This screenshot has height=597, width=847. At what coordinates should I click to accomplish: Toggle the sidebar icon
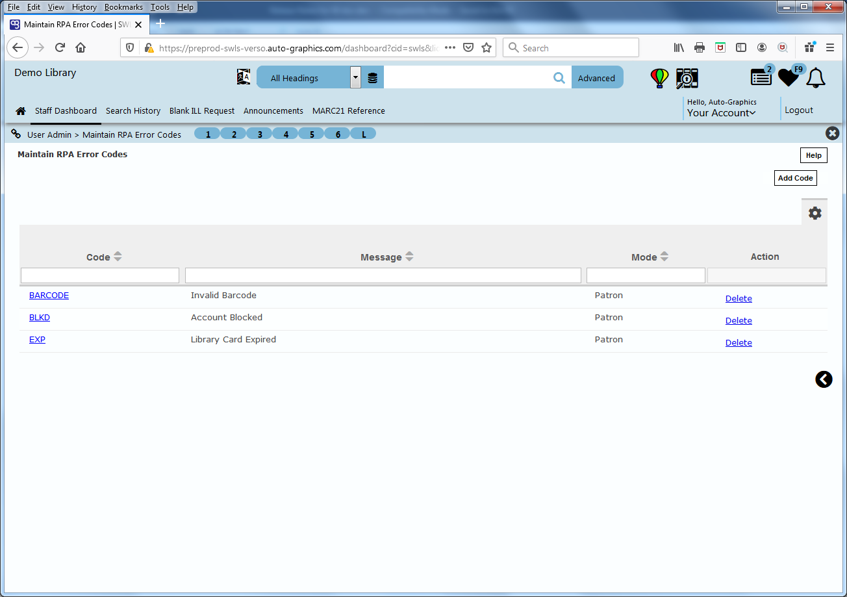point(741,47)
